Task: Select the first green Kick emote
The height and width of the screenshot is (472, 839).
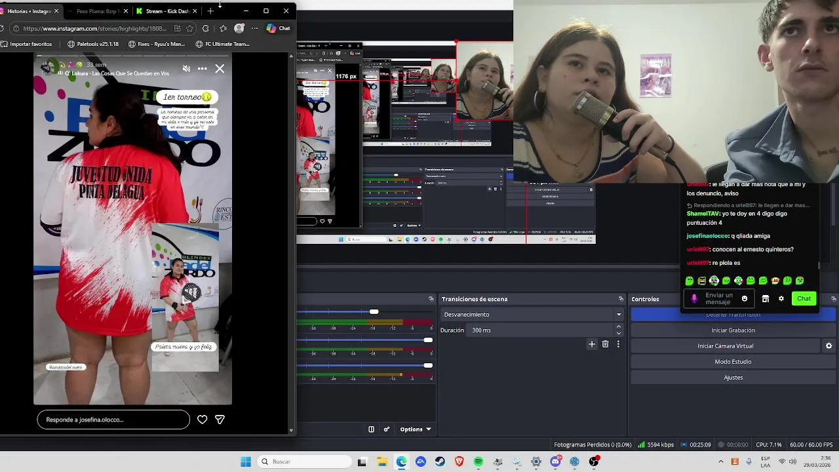Action: [x=690, y=281]
